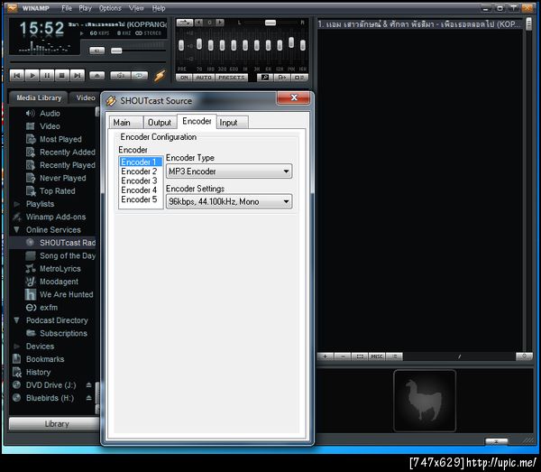Click the orange lightning bolt Winamp icon

tap(160, 75)
